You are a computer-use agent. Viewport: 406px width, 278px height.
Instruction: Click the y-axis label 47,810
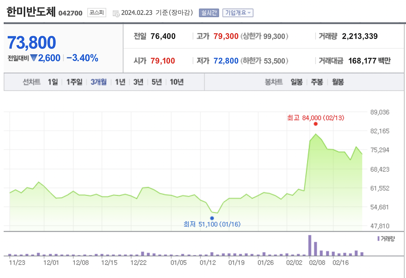[x=380, y=226]
